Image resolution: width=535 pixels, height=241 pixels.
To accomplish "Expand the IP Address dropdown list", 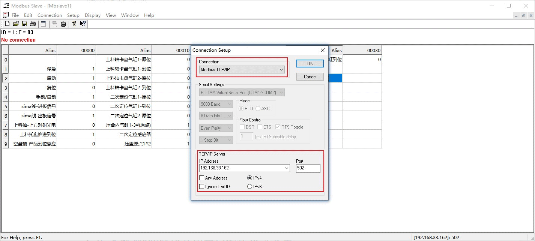I will [x=287, y=168].
